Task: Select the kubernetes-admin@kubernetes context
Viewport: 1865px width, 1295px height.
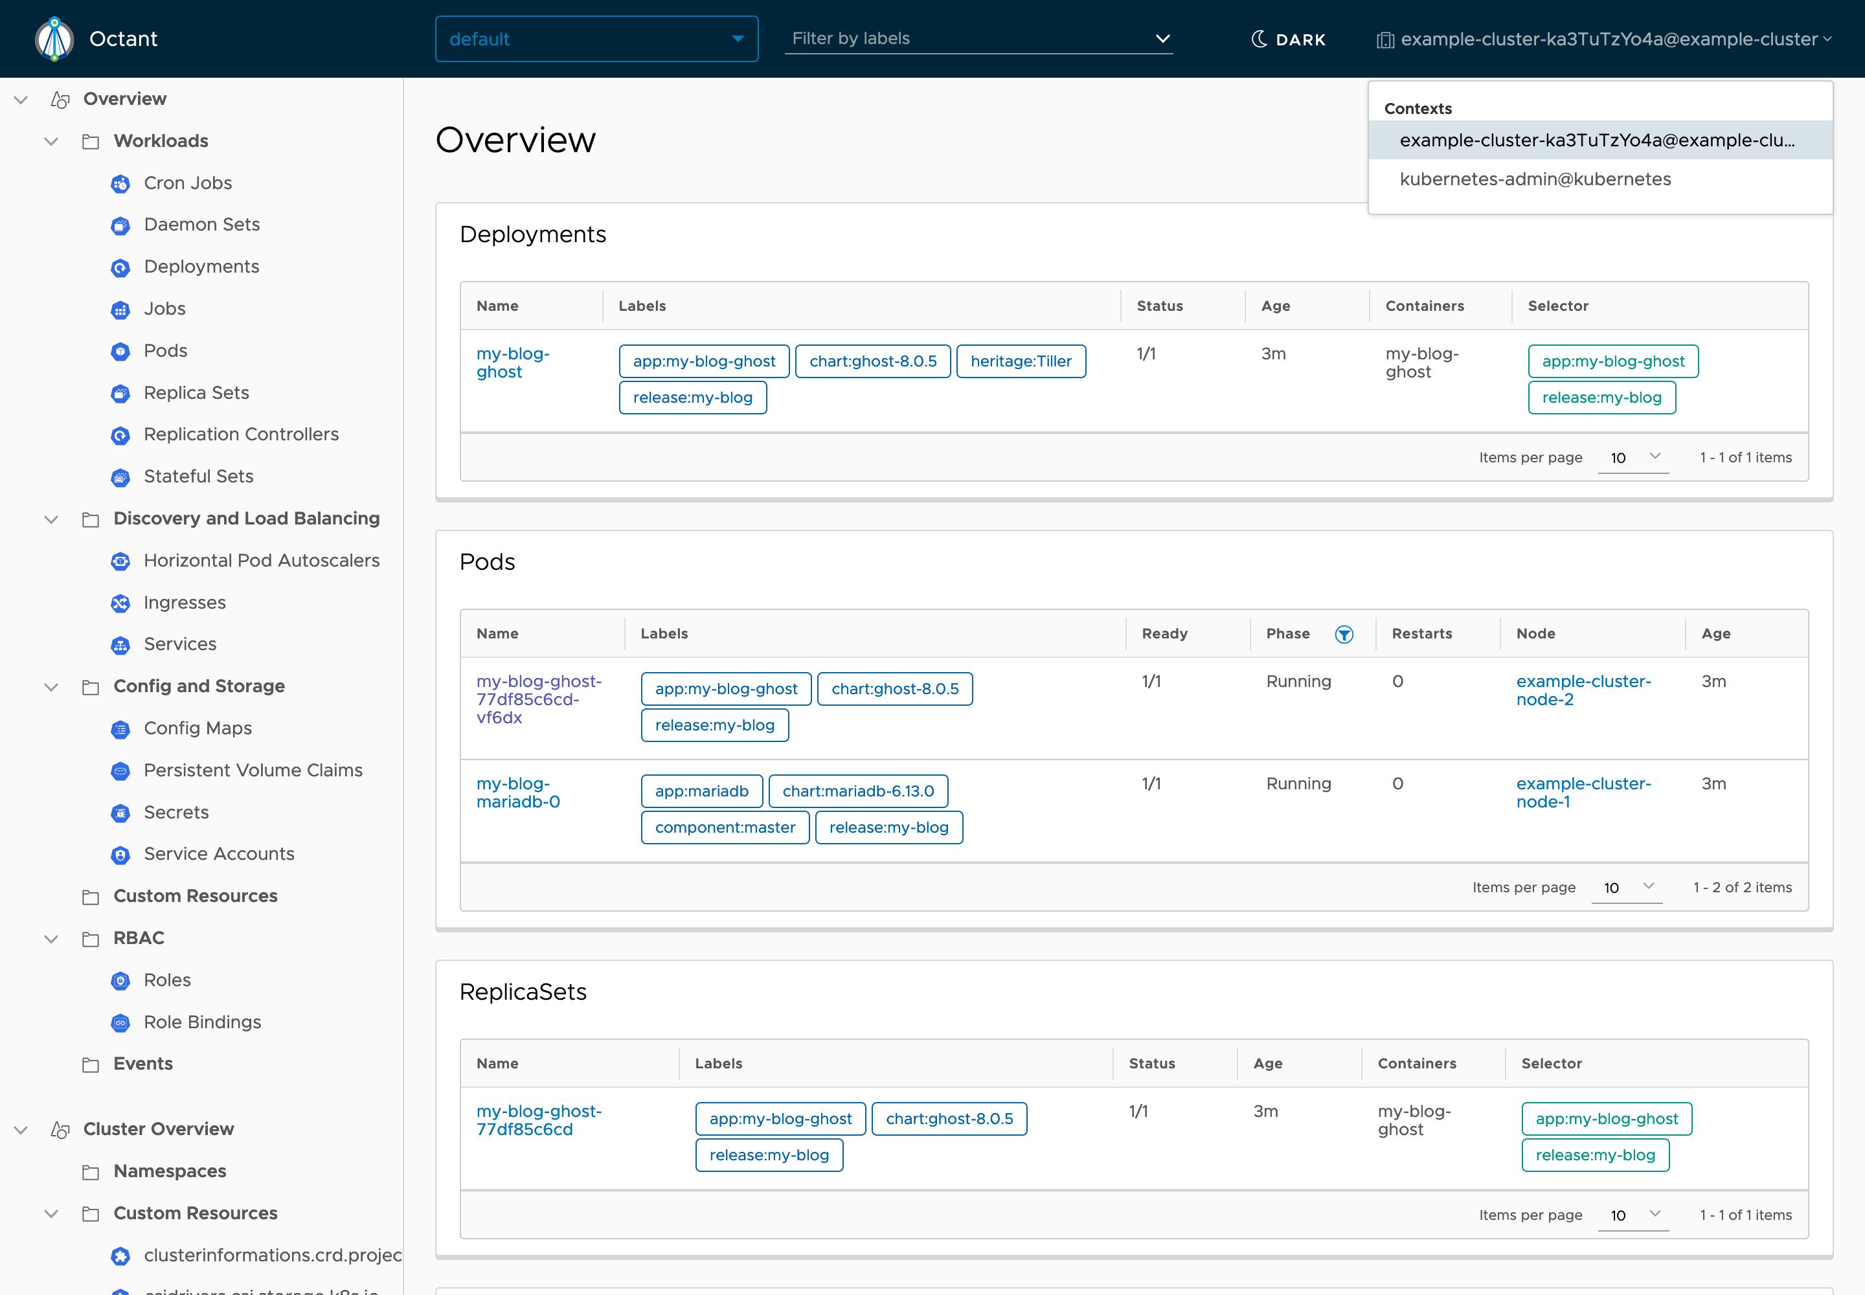Action: [1535, 179]
